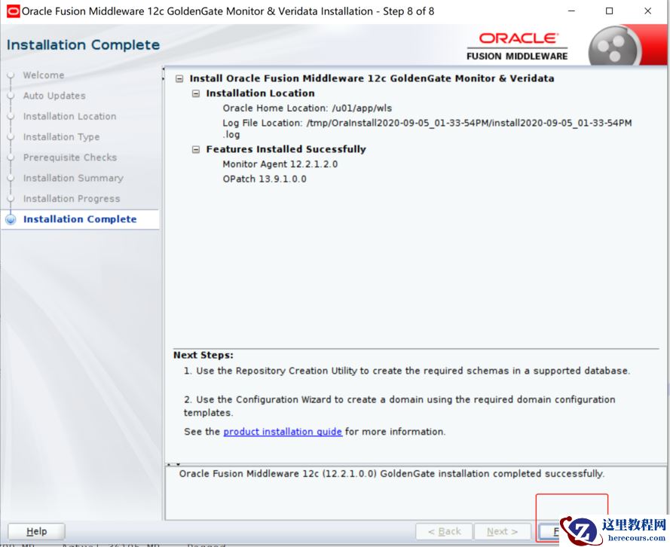Screen dimensions: 670x547
Task: Select the Installation Location step in sidebar
Action: coord(69,116)
